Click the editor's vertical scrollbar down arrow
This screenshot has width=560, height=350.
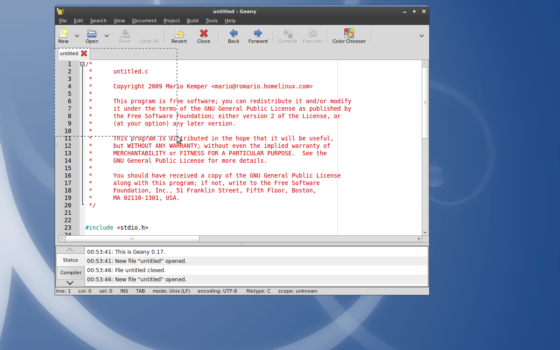point(425,232)
